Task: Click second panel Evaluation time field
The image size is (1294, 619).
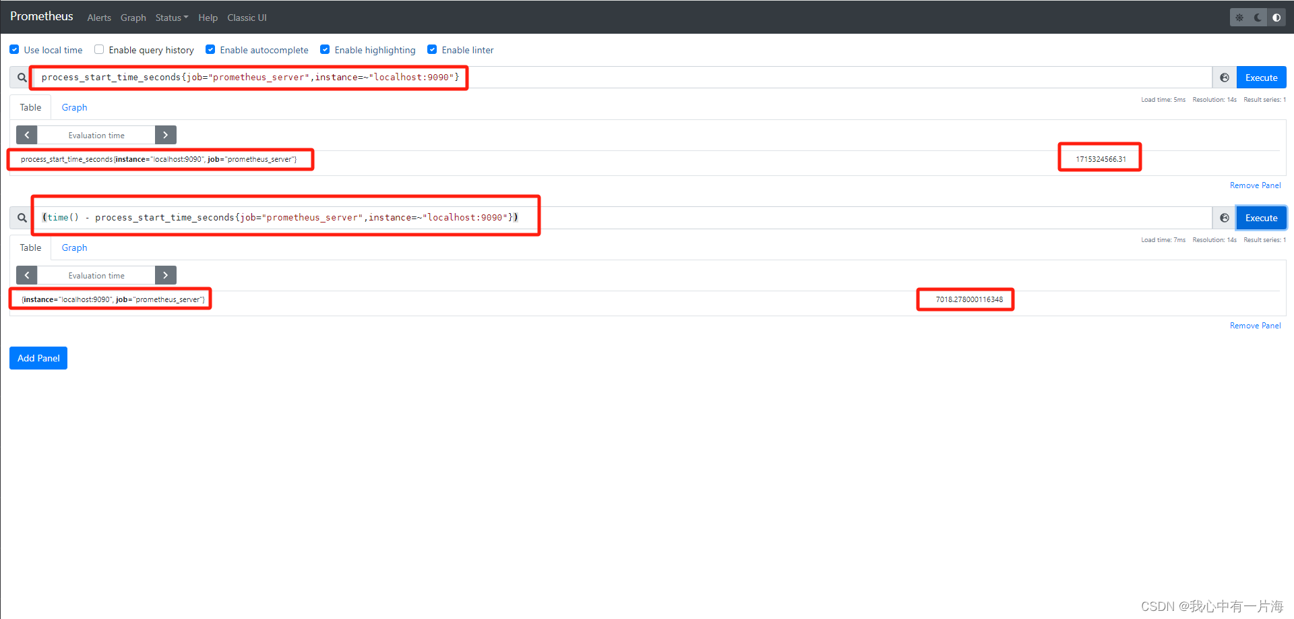Action: 96,275
